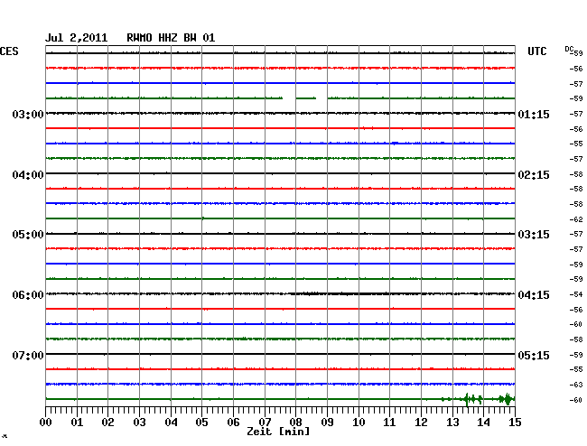Click the "UTC" column header
The height and width of the screenshot is (446, 587).
click(x=536, y=51)
